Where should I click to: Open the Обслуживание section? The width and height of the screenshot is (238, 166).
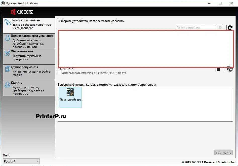click(29, 57)
